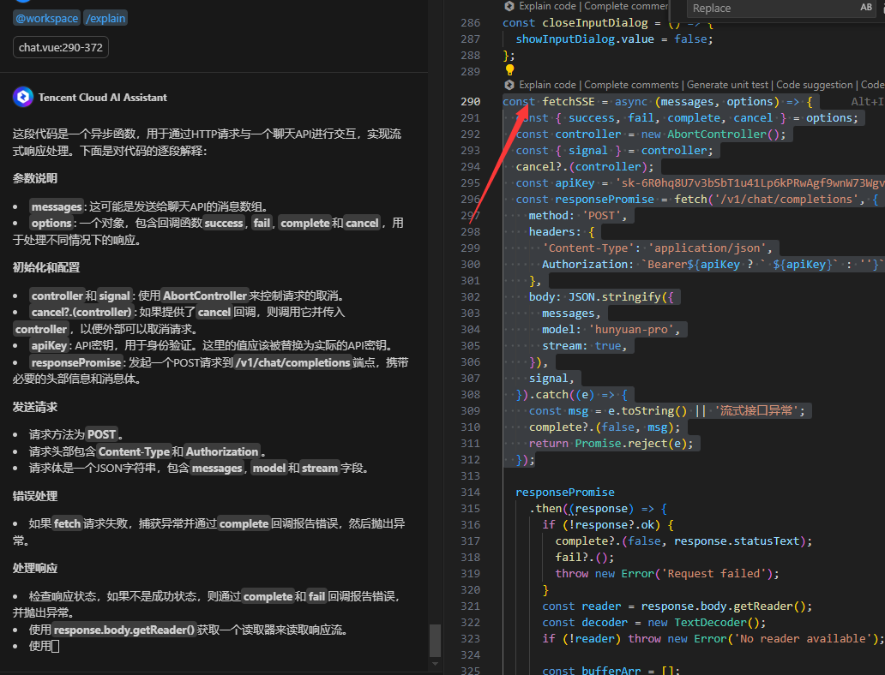The height and width of the screenshot is (675, 885).
Task: Click the /explain command tag
Action: click(x=105, y=18)
